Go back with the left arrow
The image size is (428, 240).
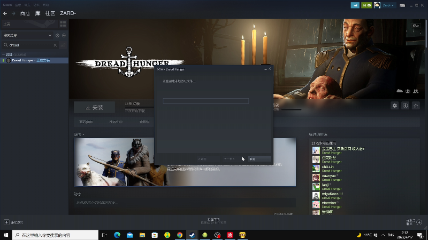click(5, 13)
